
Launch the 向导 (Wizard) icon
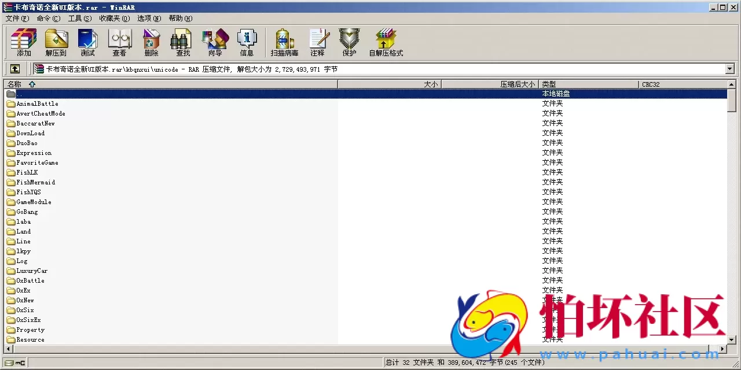coord(215,40)
